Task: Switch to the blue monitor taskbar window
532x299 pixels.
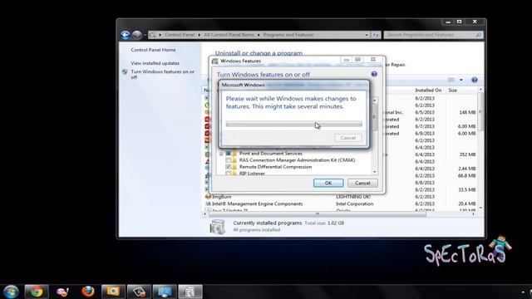Action: click(x=165, y=292)
